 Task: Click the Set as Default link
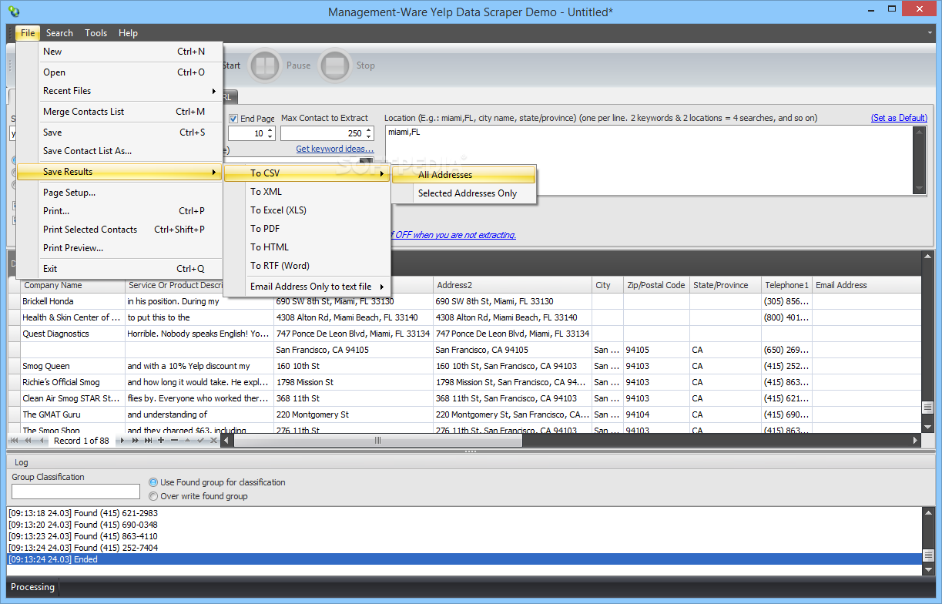coord(899,118)
